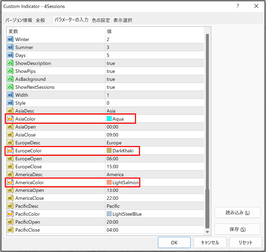Click the integer icon beside Summer
The image size is (266, 252).
point(10,47)
